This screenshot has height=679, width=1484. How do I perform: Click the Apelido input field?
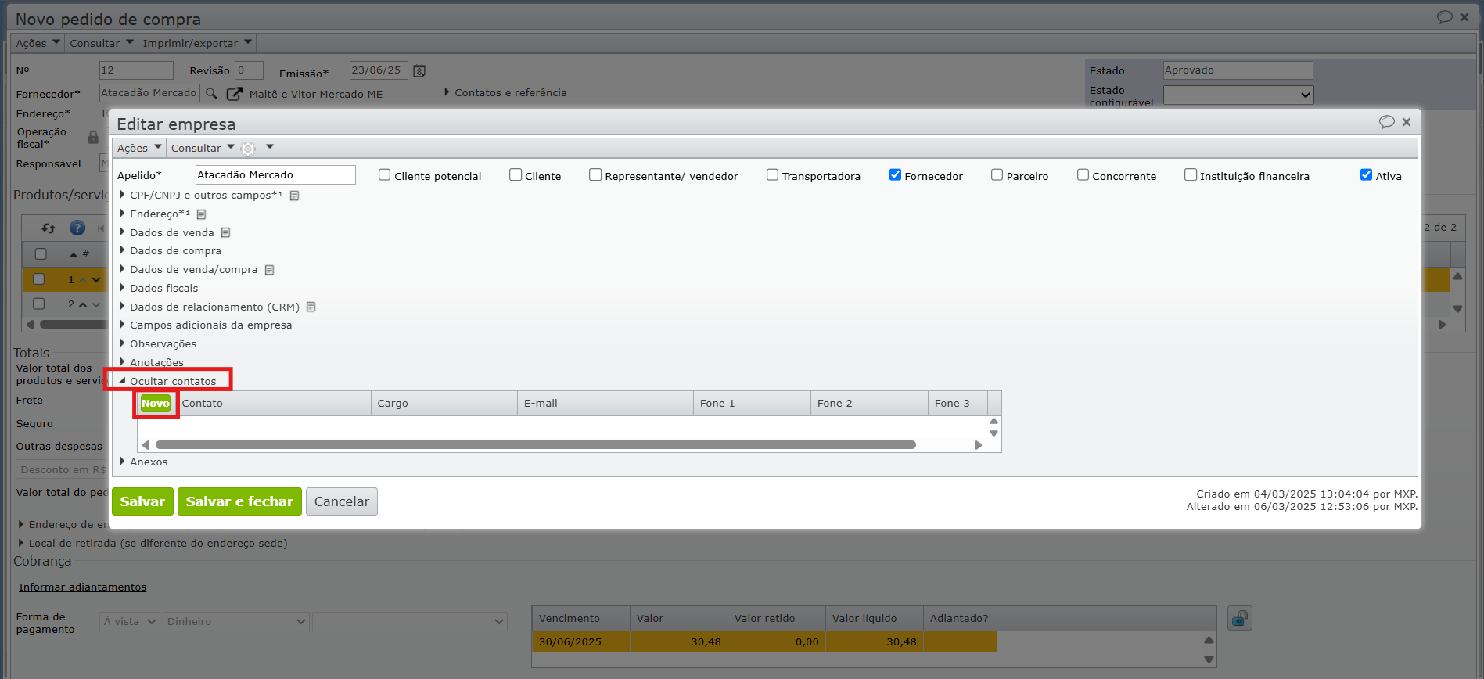(x=275, y=175)
